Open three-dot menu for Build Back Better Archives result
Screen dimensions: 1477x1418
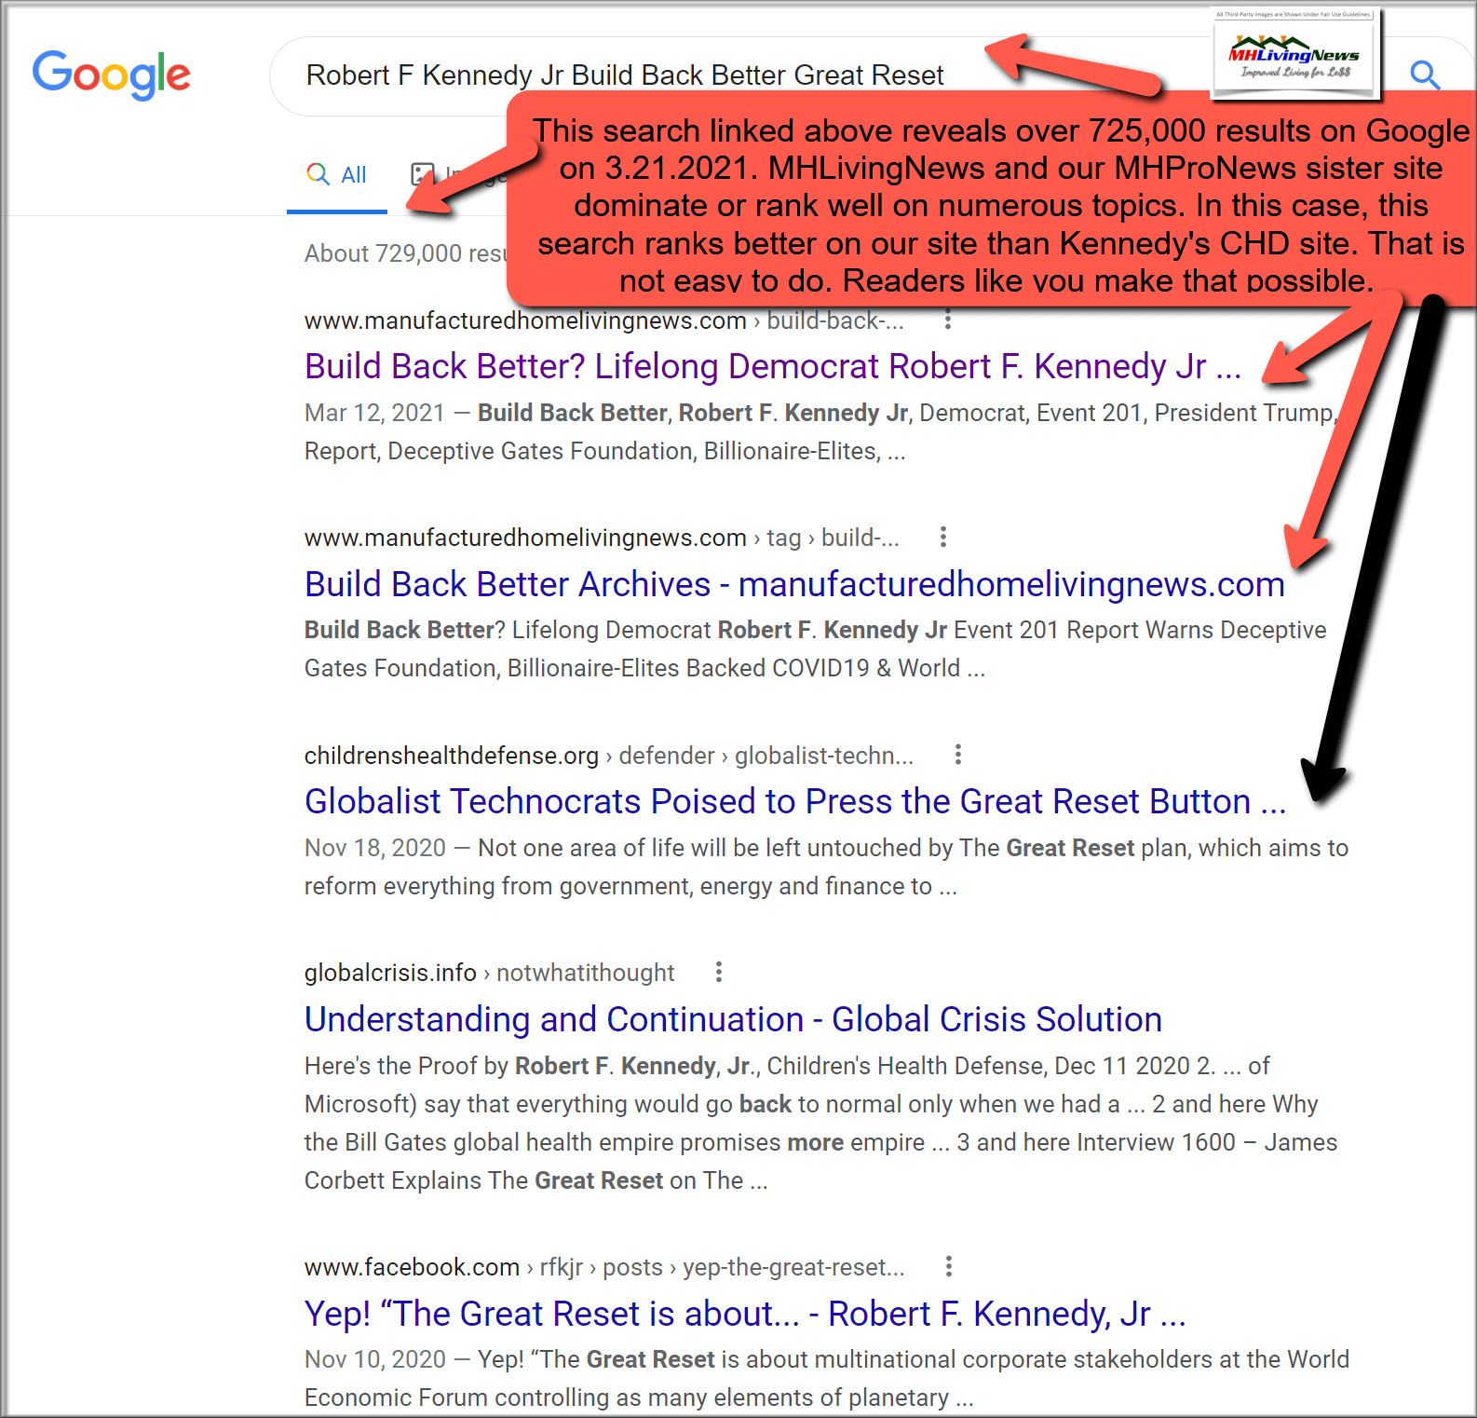tap(942, 537)
